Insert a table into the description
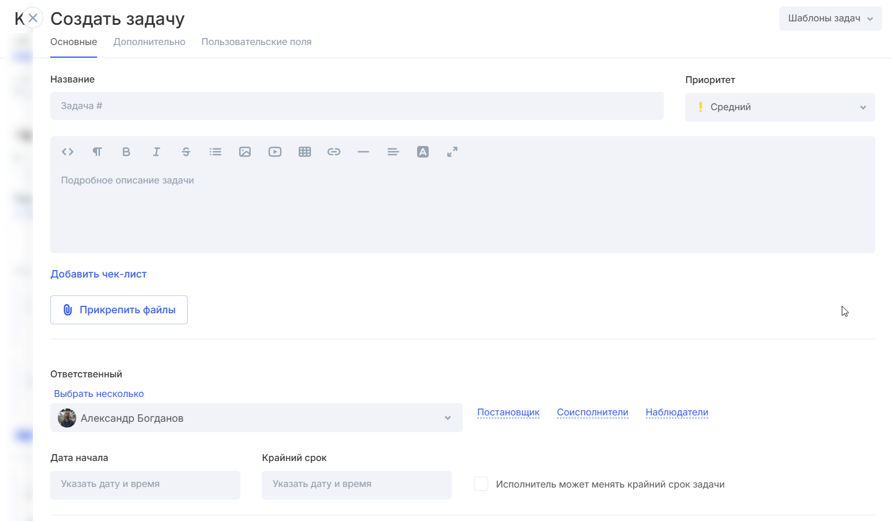The image size is (892, 521). tap(304, 152)
